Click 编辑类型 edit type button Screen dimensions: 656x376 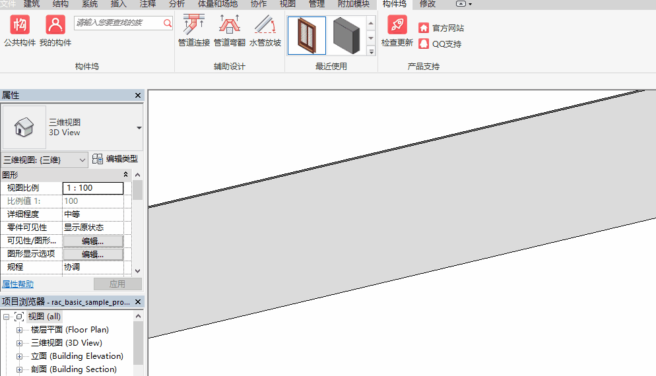point(115,159)
